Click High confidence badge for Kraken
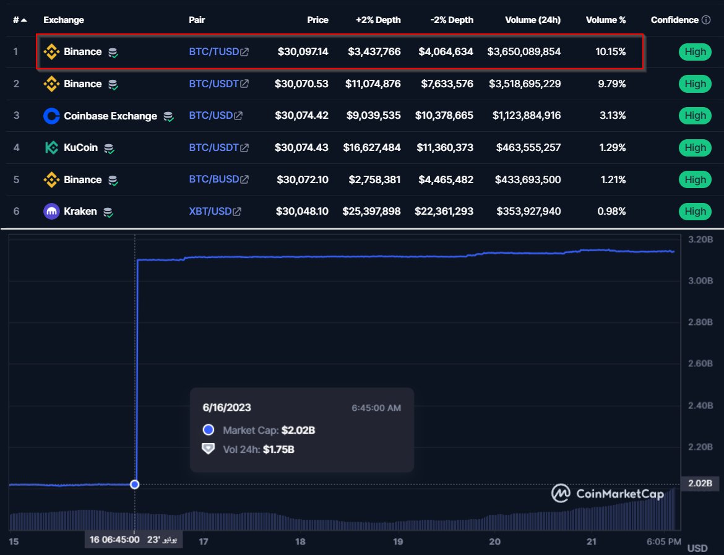The image size is (724, 555). tap(695, 212)
